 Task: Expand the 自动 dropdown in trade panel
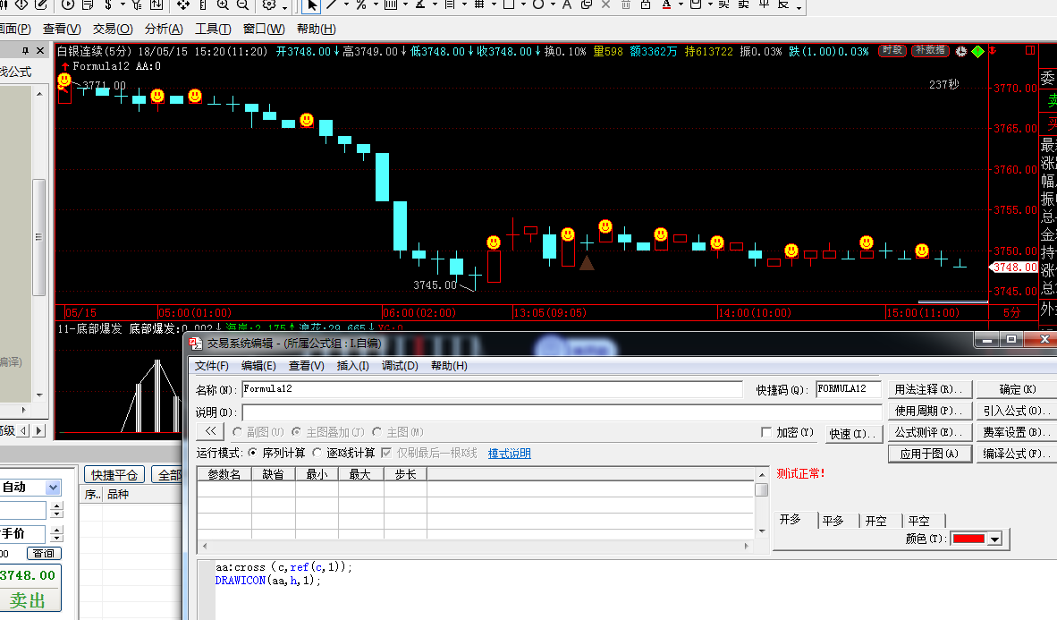pyautogui.click(x=53, y=488)
